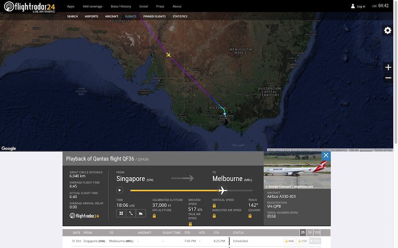Switch to the Pinned Flights tab
This screenshot has width=398, height=248.
[x=155, y=16]
